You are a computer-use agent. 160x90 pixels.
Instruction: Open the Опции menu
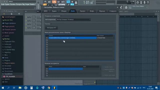(27, 4)
